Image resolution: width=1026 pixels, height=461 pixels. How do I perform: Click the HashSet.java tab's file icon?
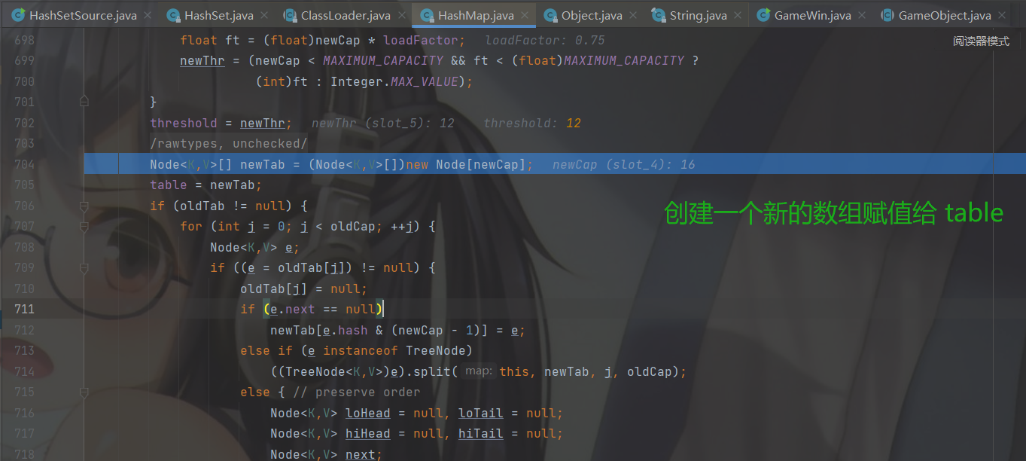click(x=173, y=15)
